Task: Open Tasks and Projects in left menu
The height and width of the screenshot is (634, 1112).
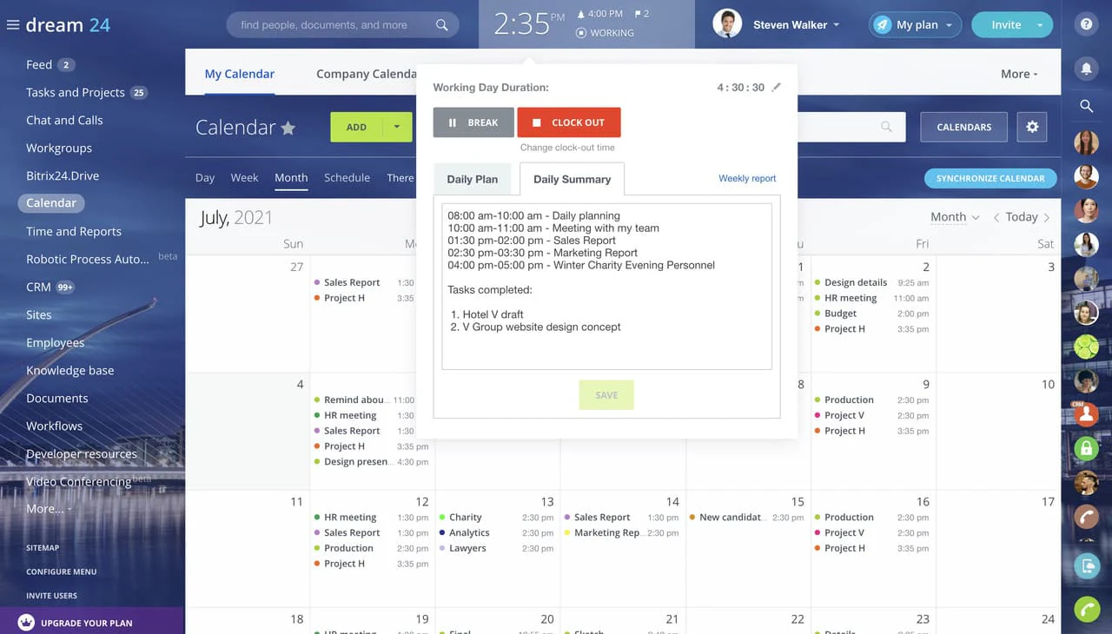Action: tap(76, 92)
